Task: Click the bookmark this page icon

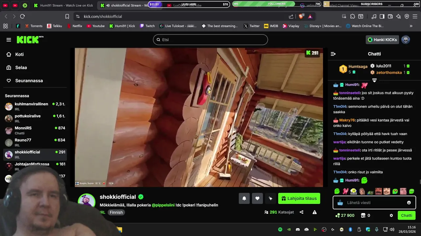Action: tap(67, 16)
